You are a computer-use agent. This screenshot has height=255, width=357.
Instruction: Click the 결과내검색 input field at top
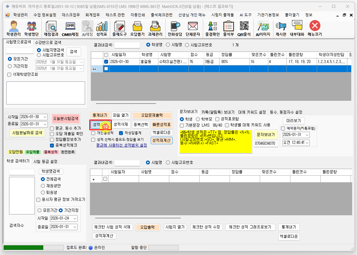[127, 45]
